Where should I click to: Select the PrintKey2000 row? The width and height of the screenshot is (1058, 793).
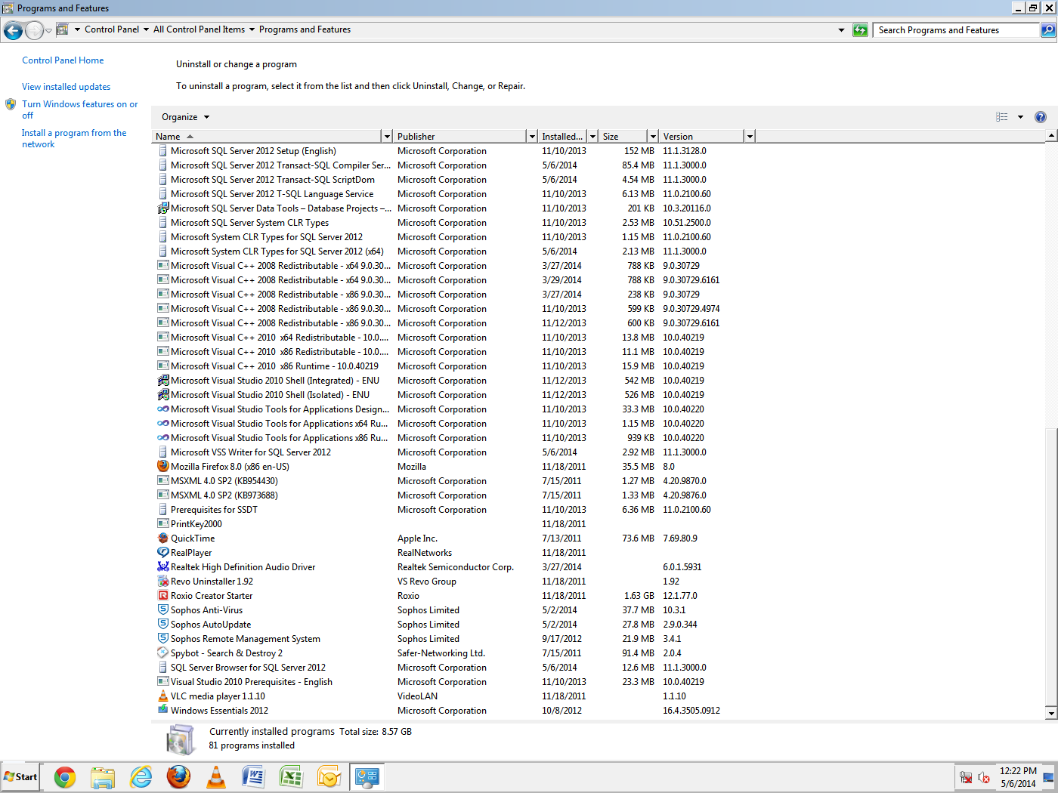tap(196, 524)
